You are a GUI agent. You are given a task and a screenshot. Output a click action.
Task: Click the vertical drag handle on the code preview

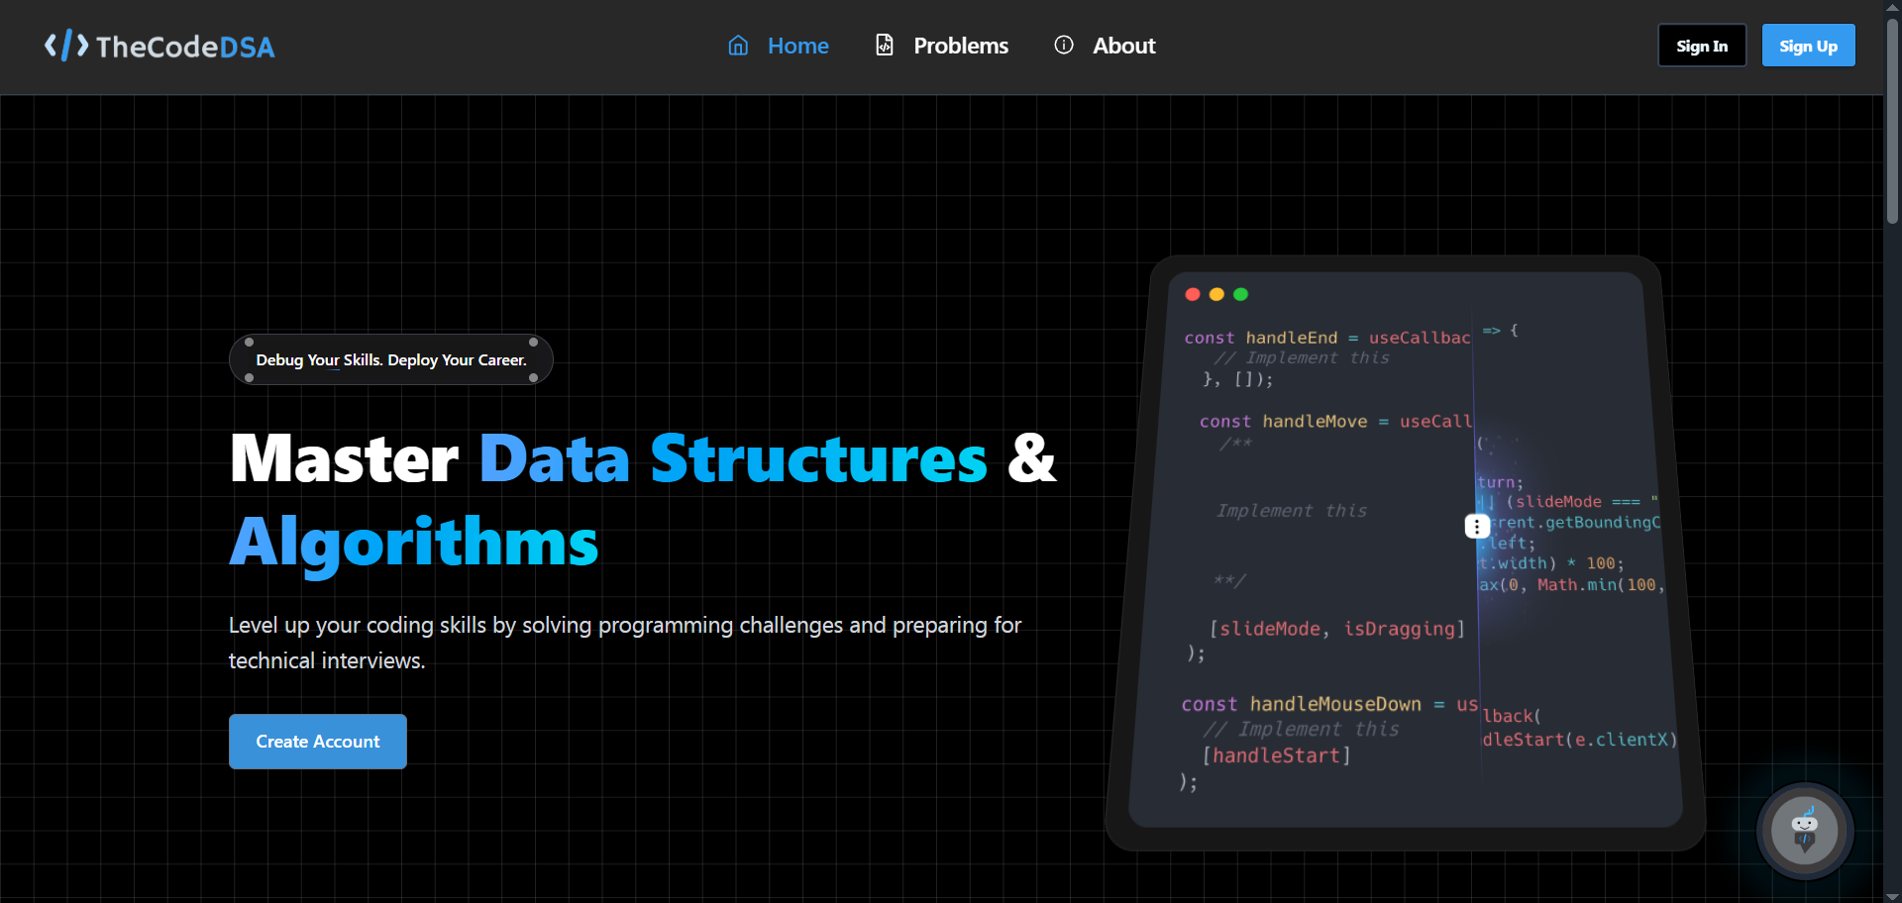click(1477, 526)
